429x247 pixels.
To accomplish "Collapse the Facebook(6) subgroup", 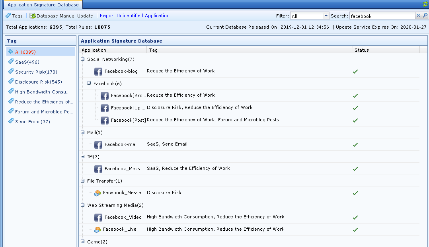I will point(89,83).
